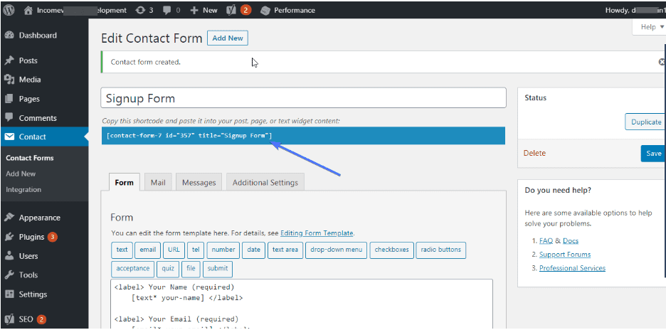This screenshot has height=330, width=666.
Task: Click inside the form template textarea
Action: pos(302,304)
